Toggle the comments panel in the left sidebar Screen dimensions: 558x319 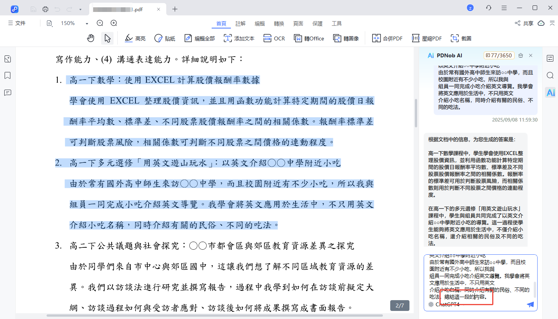(7, 92)
